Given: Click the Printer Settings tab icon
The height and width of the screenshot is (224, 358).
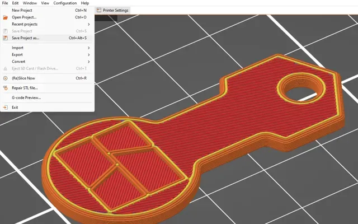Looking at the screenshot, I should point(99,10).
